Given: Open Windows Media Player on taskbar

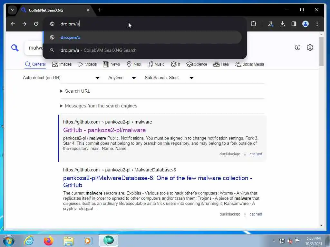Looking at the screenshot, I should pyautogui.click(x=88, y=241).
